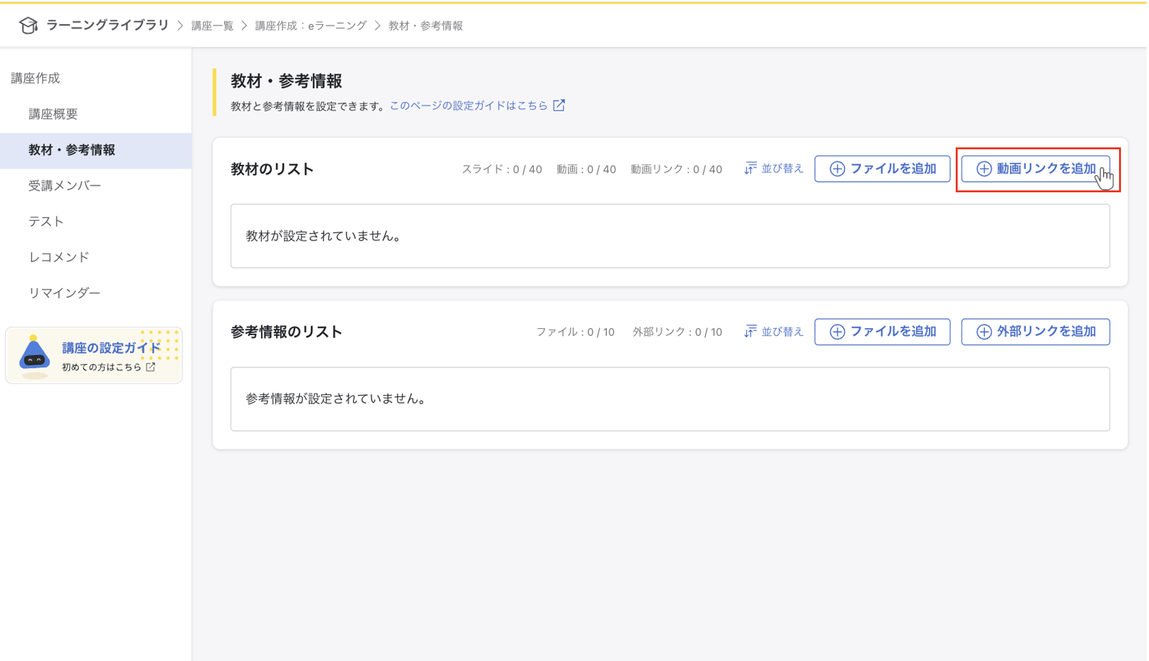
Task: Go to リマインダー section
Action: pos(65,292)
